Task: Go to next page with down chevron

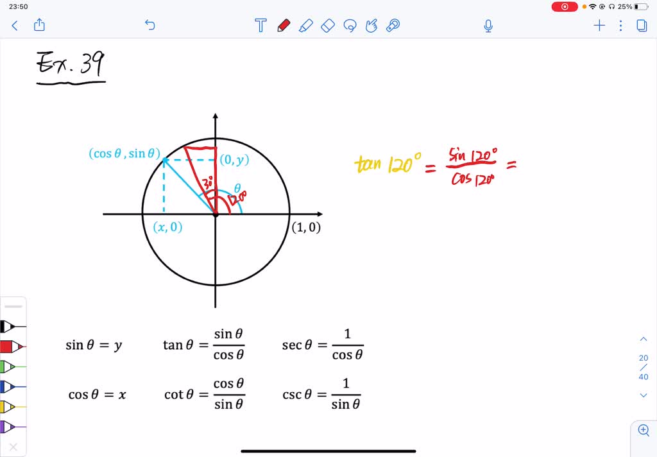Action: [643, 395]
